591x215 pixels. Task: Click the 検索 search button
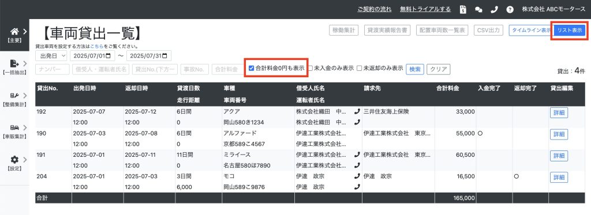pyautogui.click(x=415, y=69)
